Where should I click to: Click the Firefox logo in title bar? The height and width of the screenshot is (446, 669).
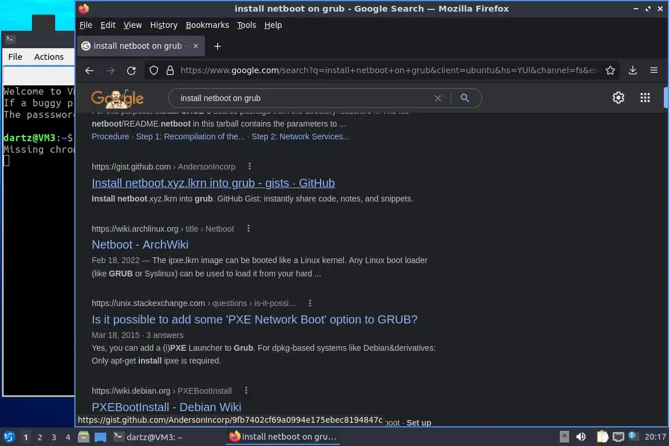(x=84, y=9)
